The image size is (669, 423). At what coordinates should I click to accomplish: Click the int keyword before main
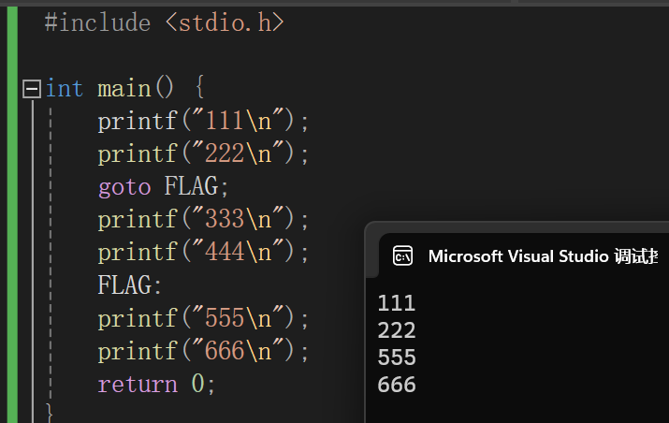point(64,89)
